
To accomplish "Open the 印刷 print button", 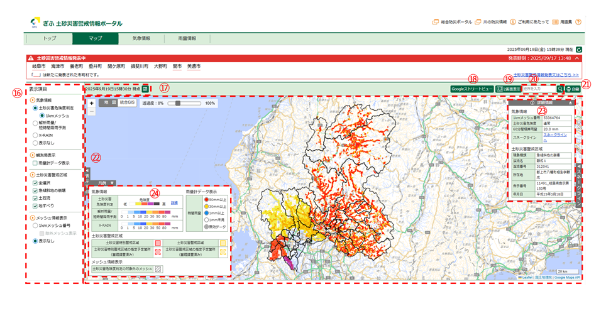I will point(573,90).
